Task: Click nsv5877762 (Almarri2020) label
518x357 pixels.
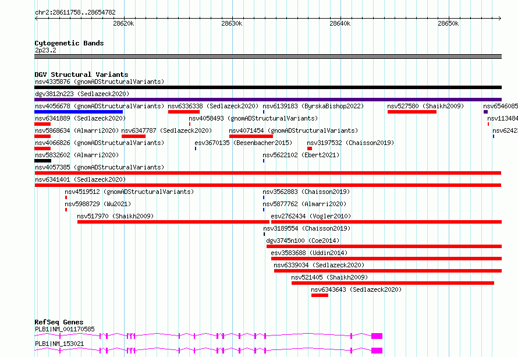Action: [304, 204]
